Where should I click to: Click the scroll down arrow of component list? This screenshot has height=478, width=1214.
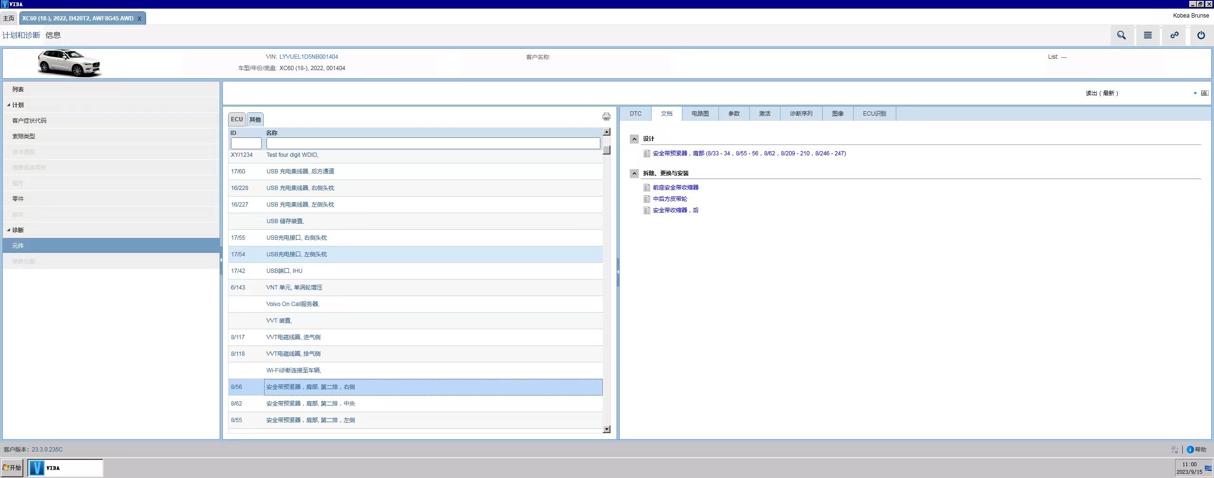click(607, 429)
